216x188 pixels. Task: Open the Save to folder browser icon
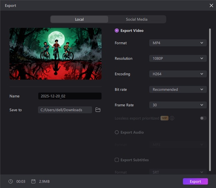(x=98, y=110)
